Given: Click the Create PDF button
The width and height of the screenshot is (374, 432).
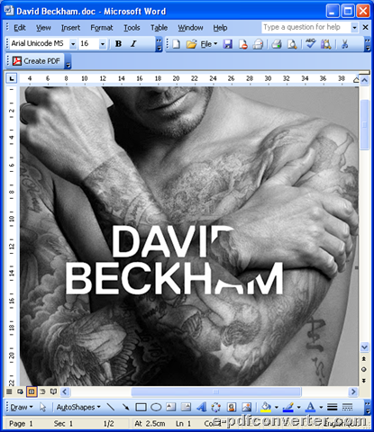Looking at the screenshot, I should click(36, 61).
